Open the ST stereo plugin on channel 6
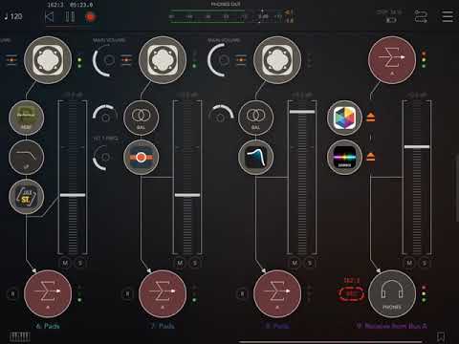 click(x=26, y=197)
